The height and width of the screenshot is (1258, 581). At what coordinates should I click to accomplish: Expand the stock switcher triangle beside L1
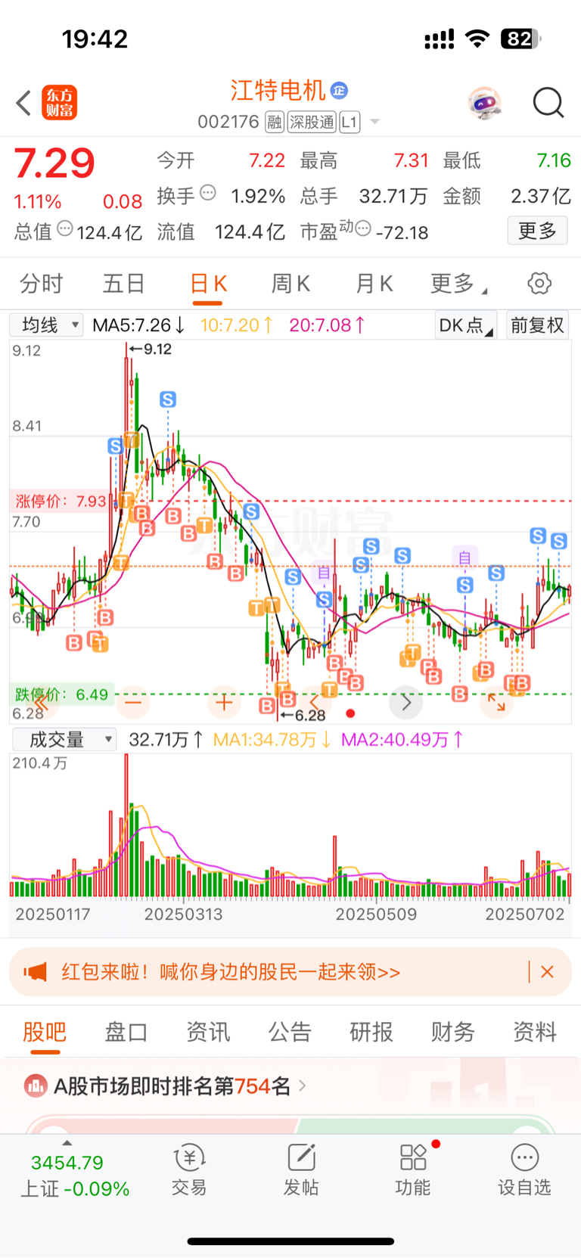pos(374,123)
